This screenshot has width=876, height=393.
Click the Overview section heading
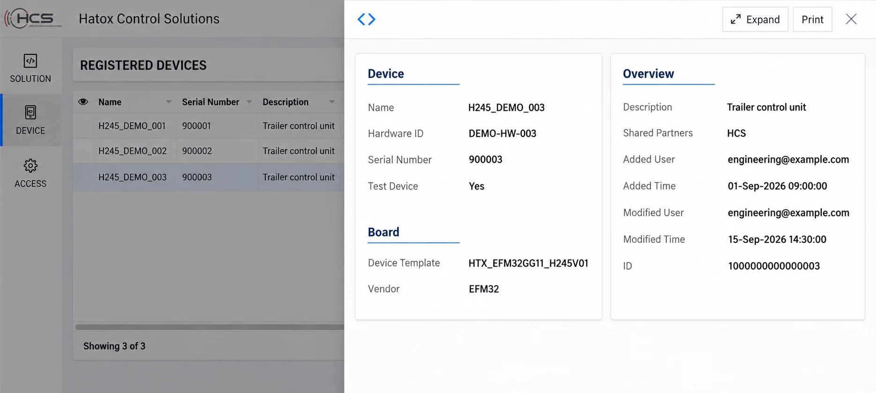click(x=648, y=73)
